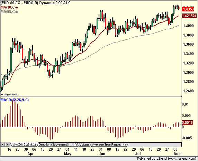Click the right scroll arrow by indicator tabs
This screenshot has width=198, height=161.
[x=7, y=144]
